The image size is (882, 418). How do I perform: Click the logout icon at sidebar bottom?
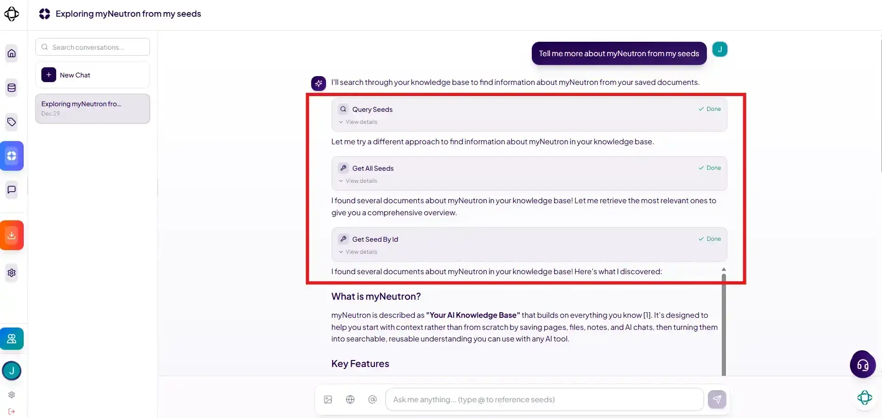click(12, 412)
